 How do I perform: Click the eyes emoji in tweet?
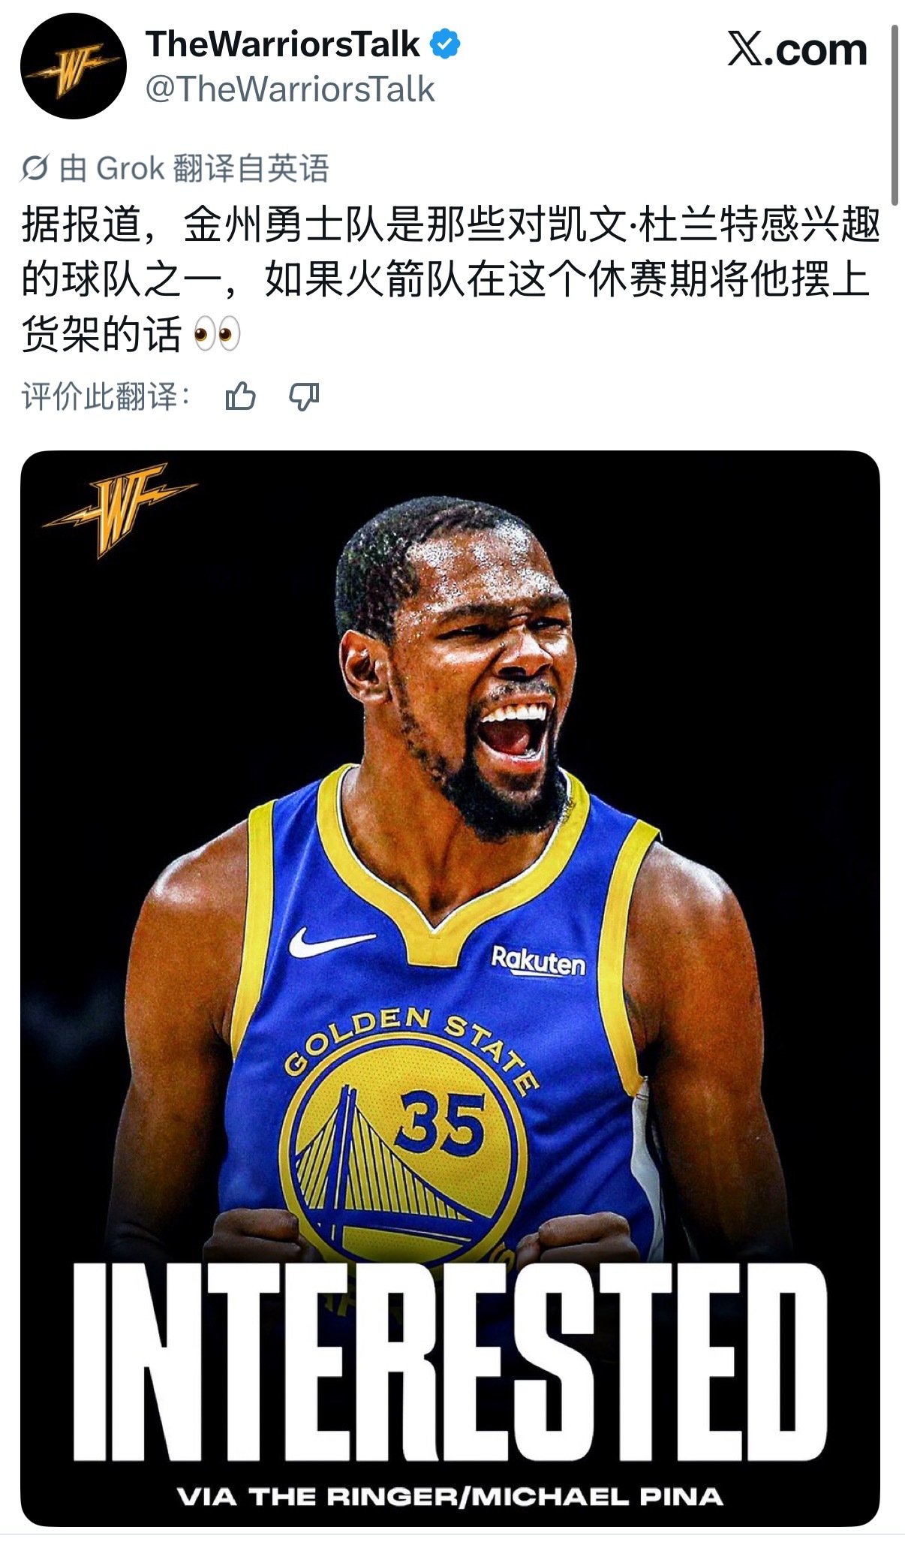tap(217, 333)
